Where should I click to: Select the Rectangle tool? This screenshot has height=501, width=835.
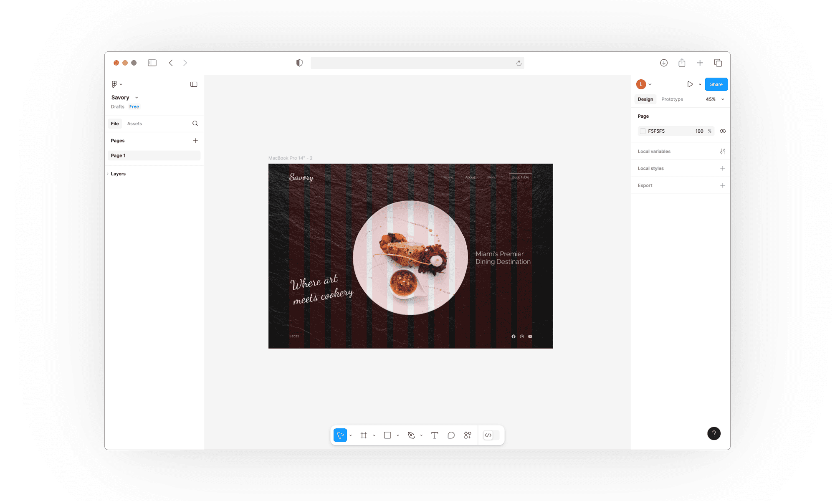388,435
